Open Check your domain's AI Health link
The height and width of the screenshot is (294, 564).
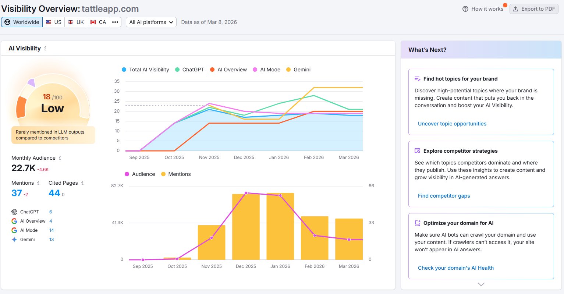point(456,268)
